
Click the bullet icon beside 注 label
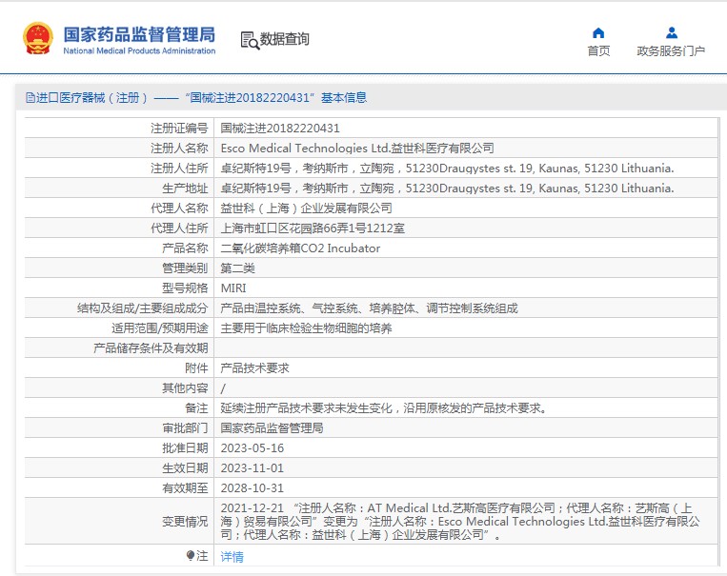[x=191, y=556]
